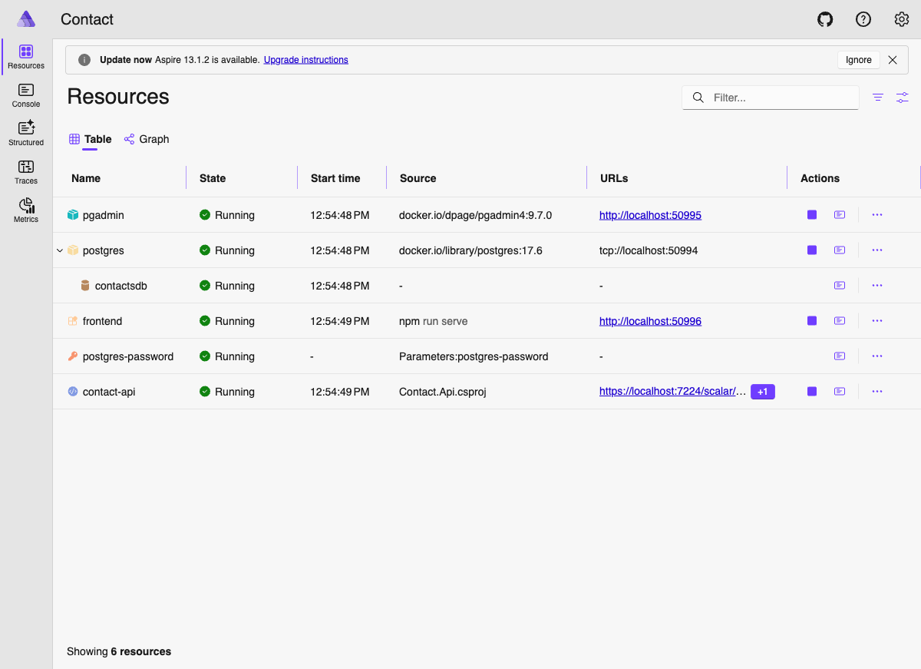Open the frontend URL localhost:50996
Image resolution: width=921 pixels, height=669 pixels.
pos(650,320)
